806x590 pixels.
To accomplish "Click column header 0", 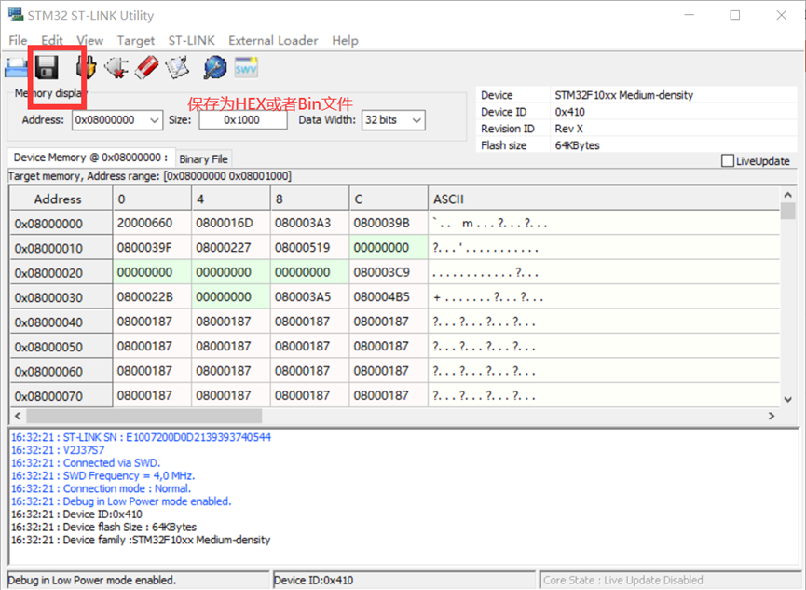I will [152, 199].
